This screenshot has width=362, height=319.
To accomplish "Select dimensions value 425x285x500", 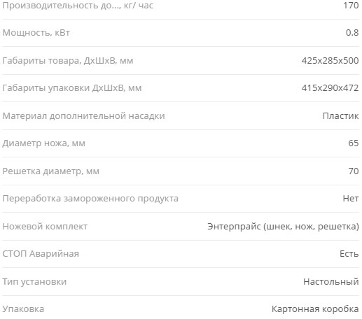I will [x=330, y=61].
